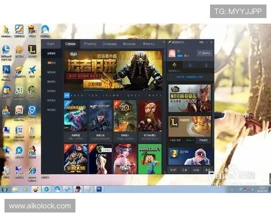Click the golden claim-now button on the banner

point(95,84)
